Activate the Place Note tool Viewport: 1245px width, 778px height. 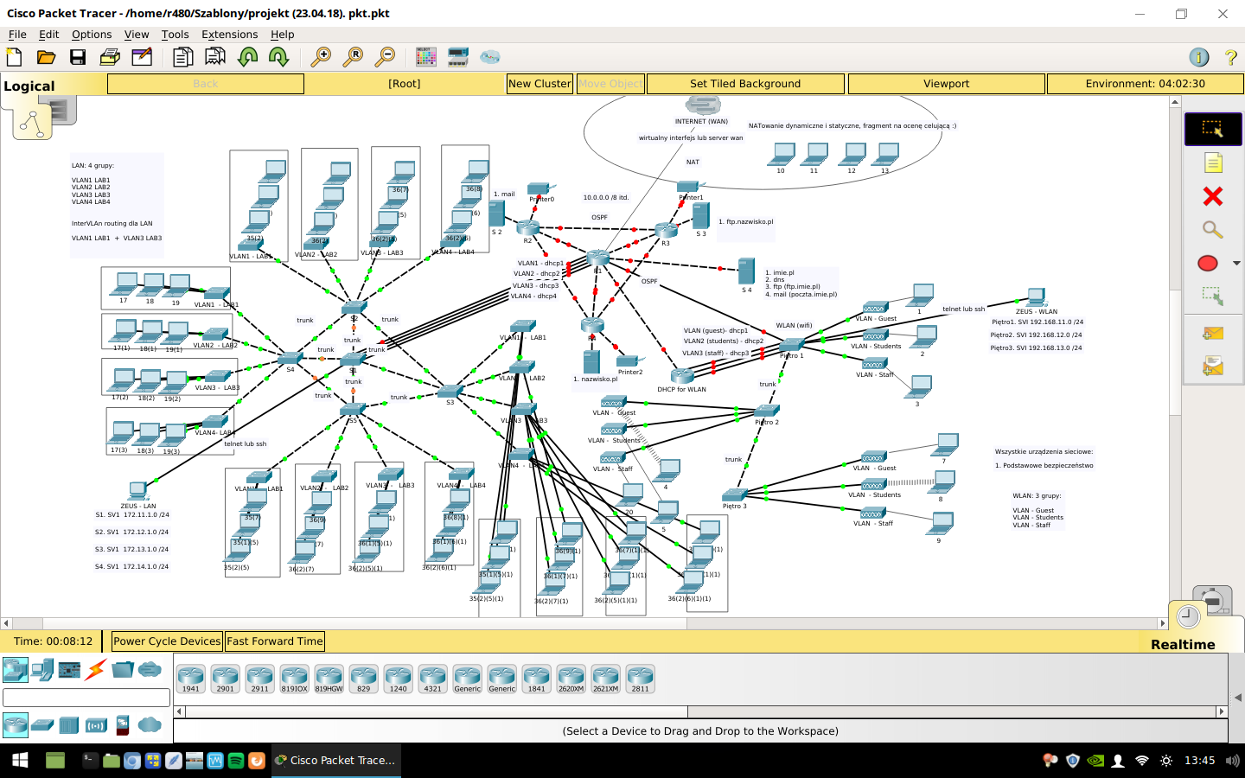[x=1212, y=163]
